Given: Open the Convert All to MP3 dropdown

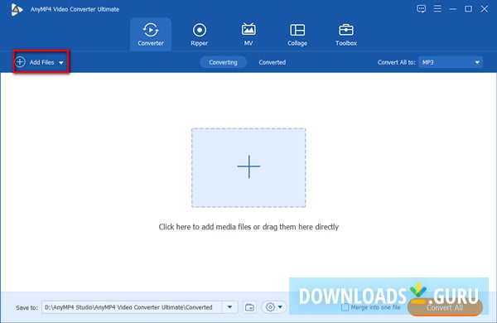Looking at the screenshot, I should (451, 62).
